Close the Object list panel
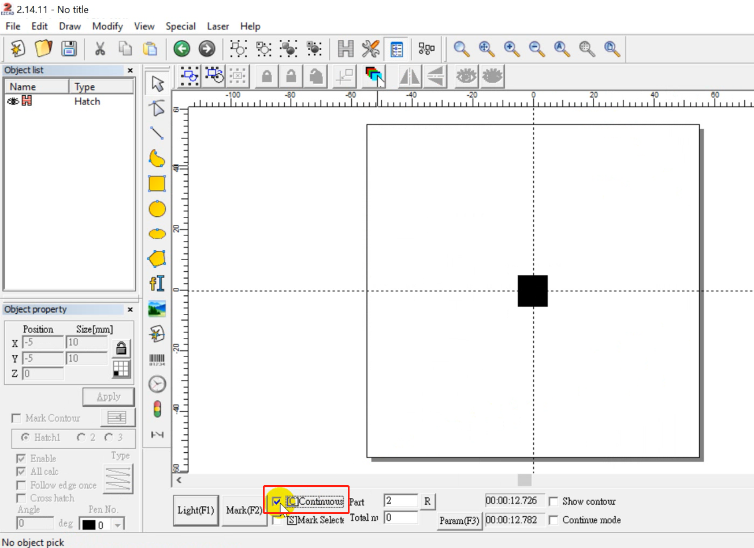754x548 pixels. 130,70
